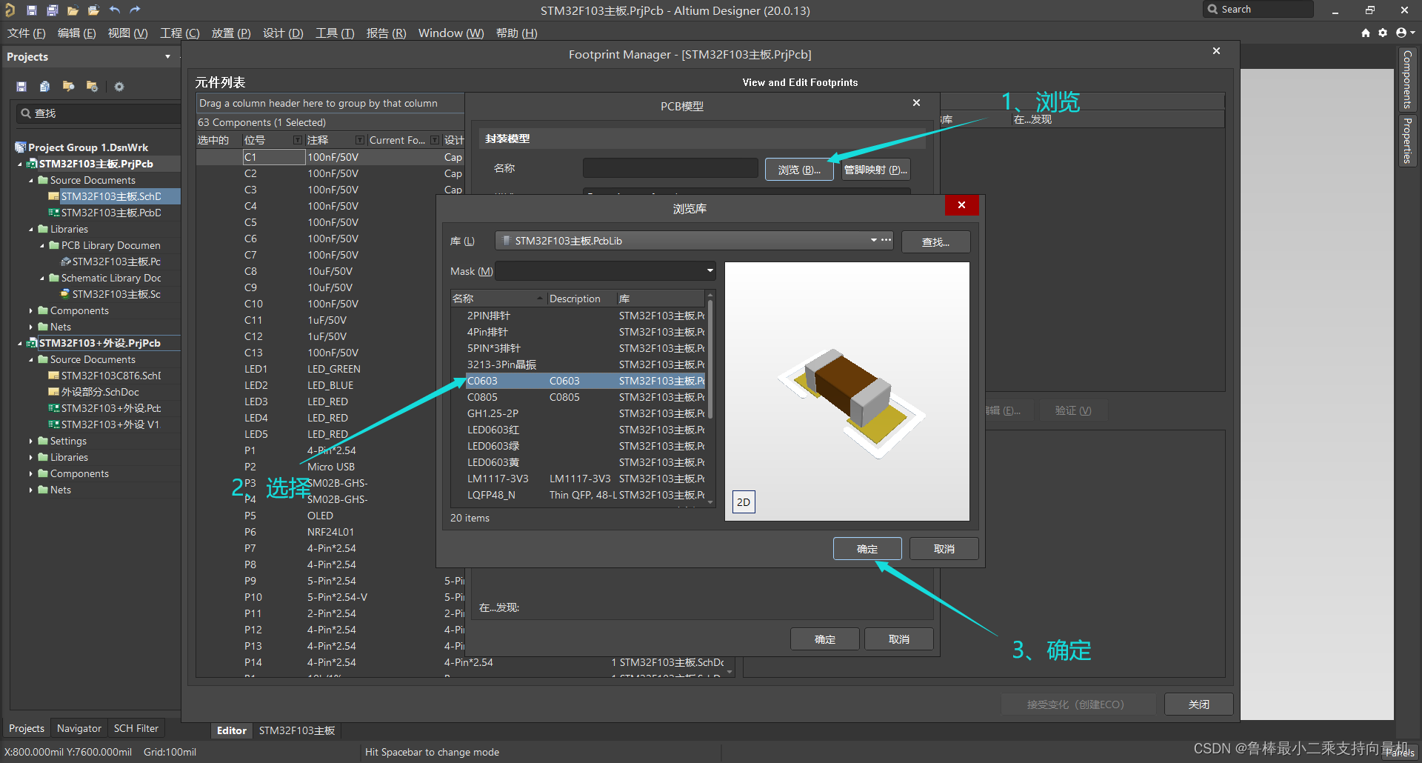1422x763 pixels.
Task: Collapse Source Documents under STM32F103主板
Action: [31, 180]
